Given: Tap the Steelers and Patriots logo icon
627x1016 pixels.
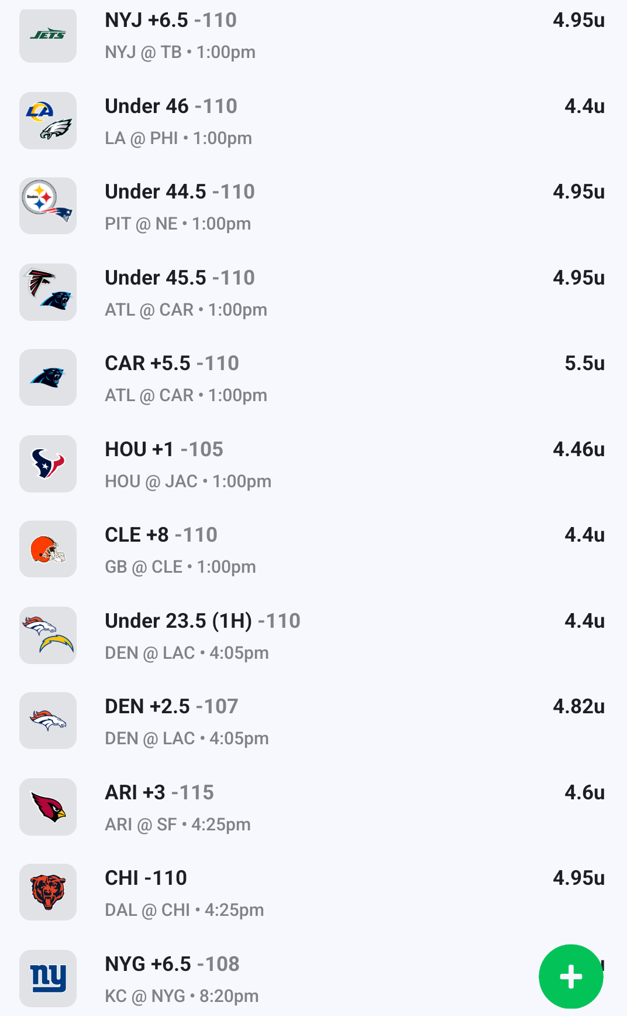Looking at the screenshot, I should (x=48, y=206).
